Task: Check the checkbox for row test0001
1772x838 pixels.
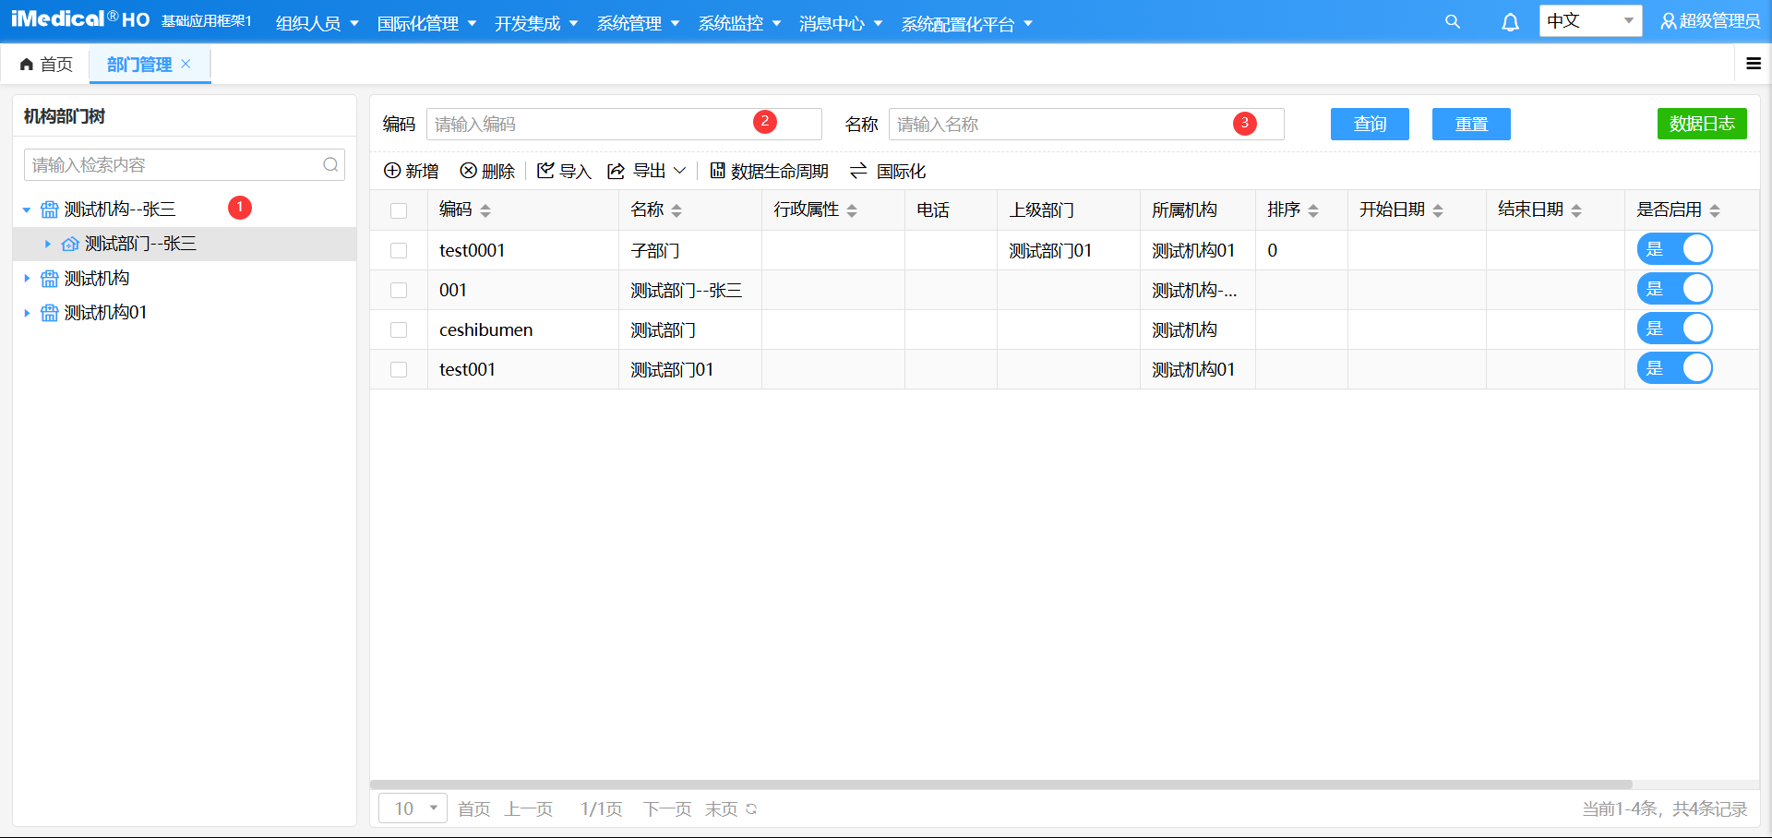Action: (399, 250)
